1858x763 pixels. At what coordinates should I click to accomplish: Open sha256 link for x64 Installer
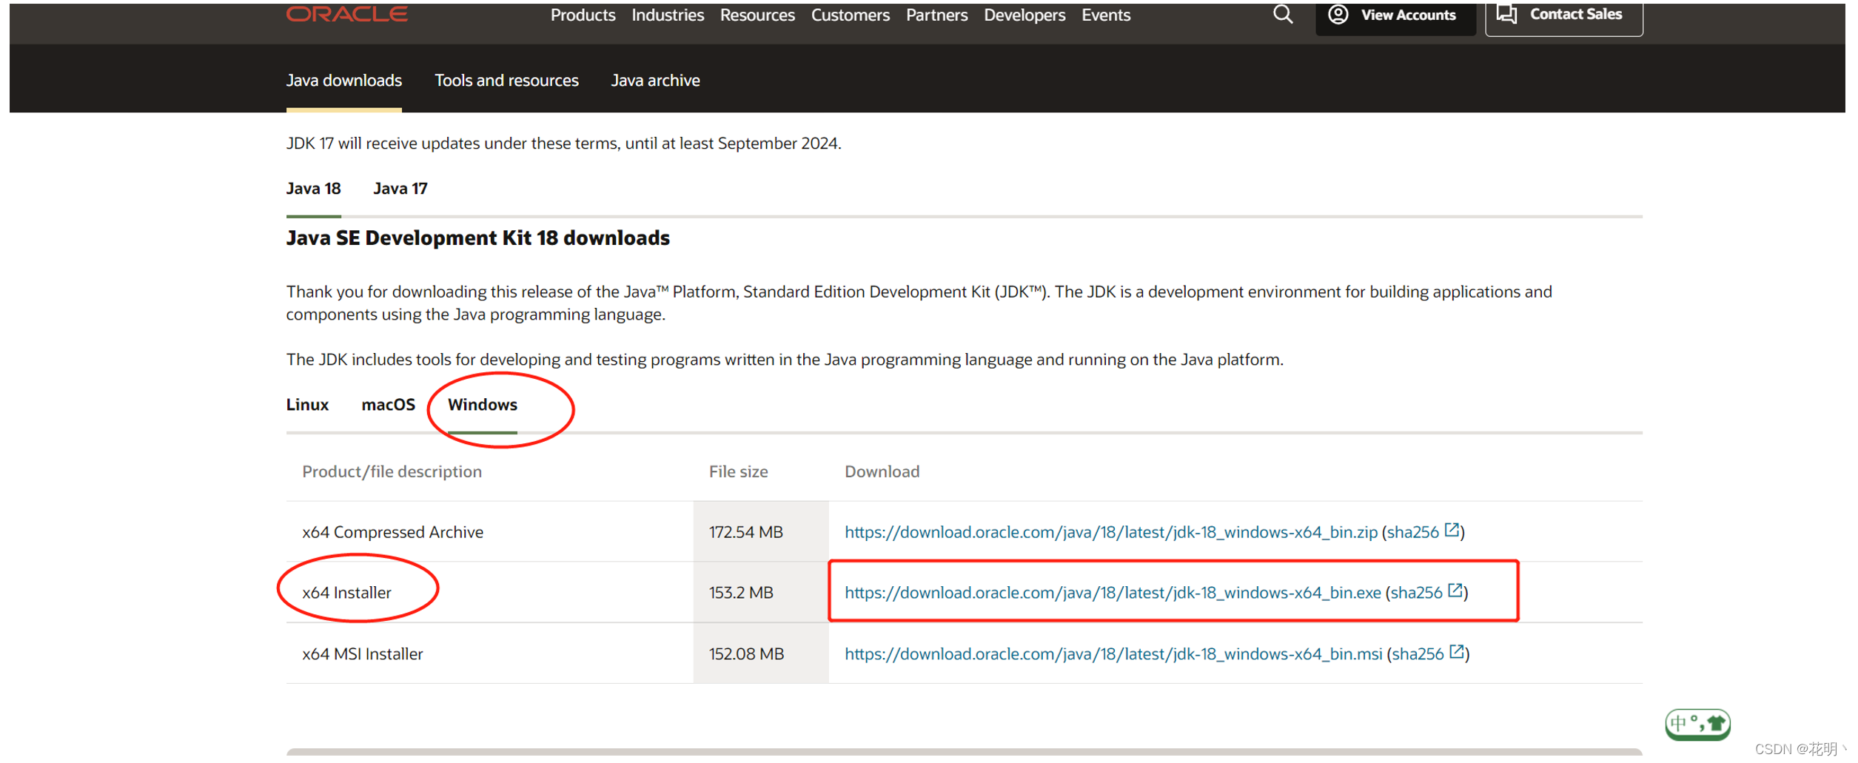click(x=1416, y=593)
